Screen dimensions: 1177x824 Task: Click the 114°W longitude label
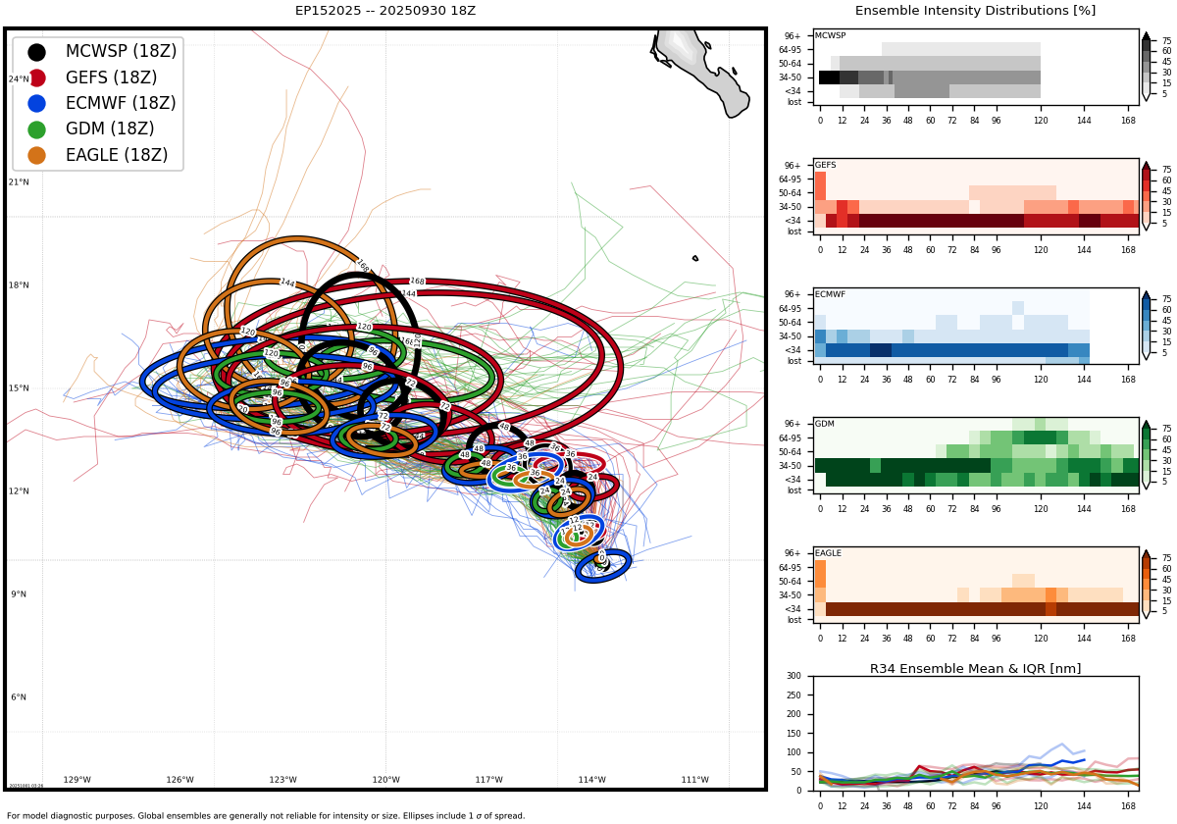point(592,780)
